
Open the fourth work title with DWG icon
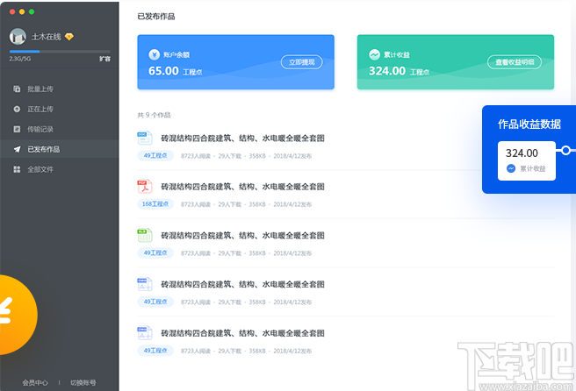243,284
